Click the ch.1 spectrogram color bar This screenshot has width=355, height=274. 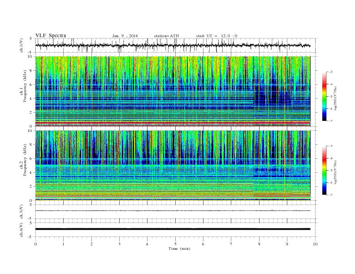324,96
